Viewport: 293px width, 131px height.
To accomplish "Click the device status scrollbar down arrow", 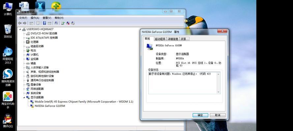I will click(x=219, y=92).
